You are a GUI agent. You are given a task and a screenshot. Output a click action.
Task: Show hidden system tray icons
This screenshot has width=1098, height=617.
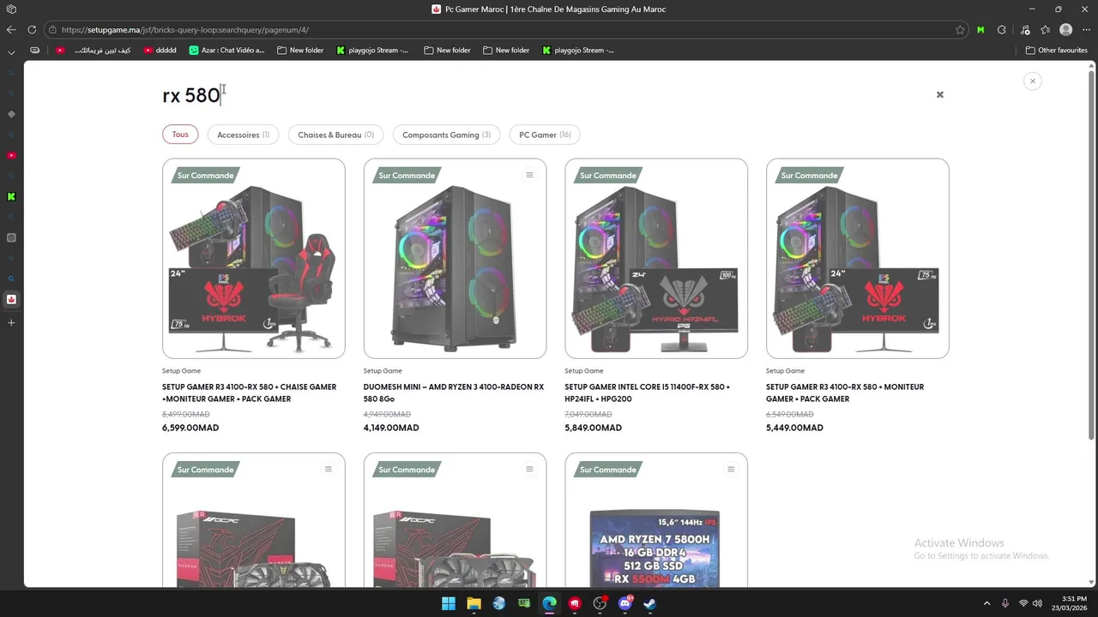(x=986, y=603)
